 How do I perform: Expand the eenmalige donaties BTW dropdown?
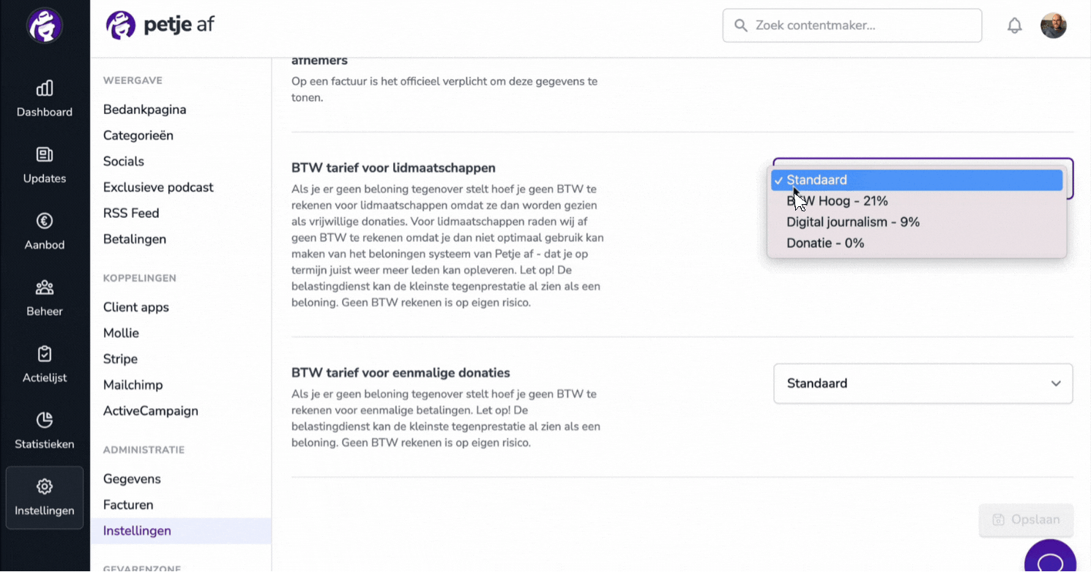pos(923,383)
